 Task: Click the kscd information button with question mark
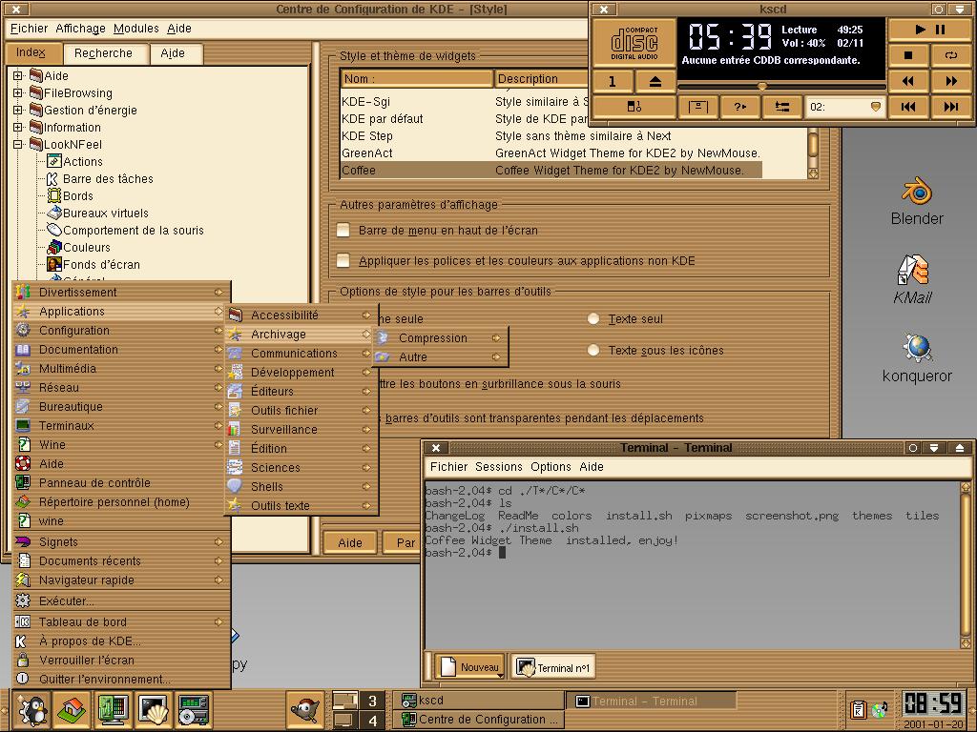click(739, 107)
